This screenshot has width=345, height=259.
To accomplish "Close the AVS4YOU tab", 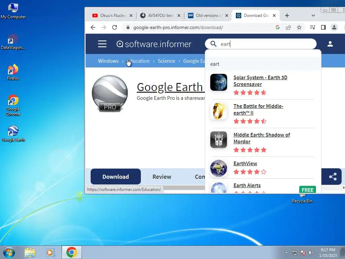I will point(179,16).
